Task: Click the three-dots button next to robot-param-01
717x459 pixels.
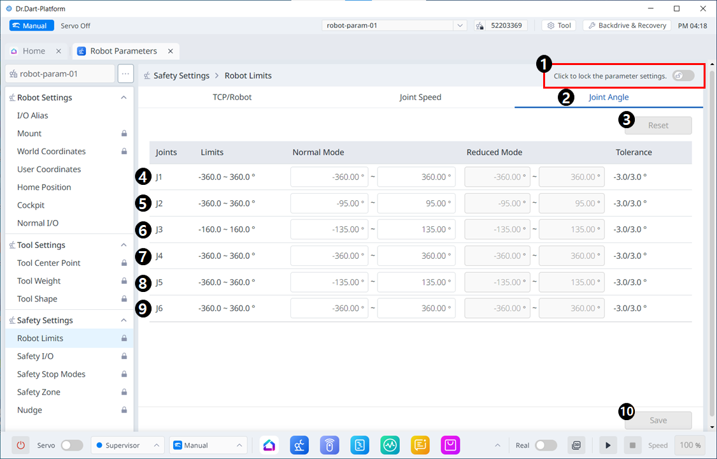Action: tap(125, 73)
